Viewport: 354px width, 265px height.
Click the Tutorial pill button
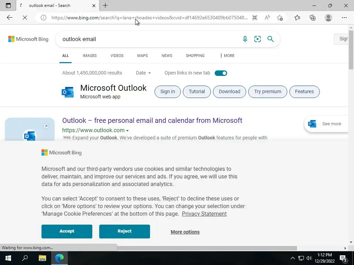click(x=197, y=92)
